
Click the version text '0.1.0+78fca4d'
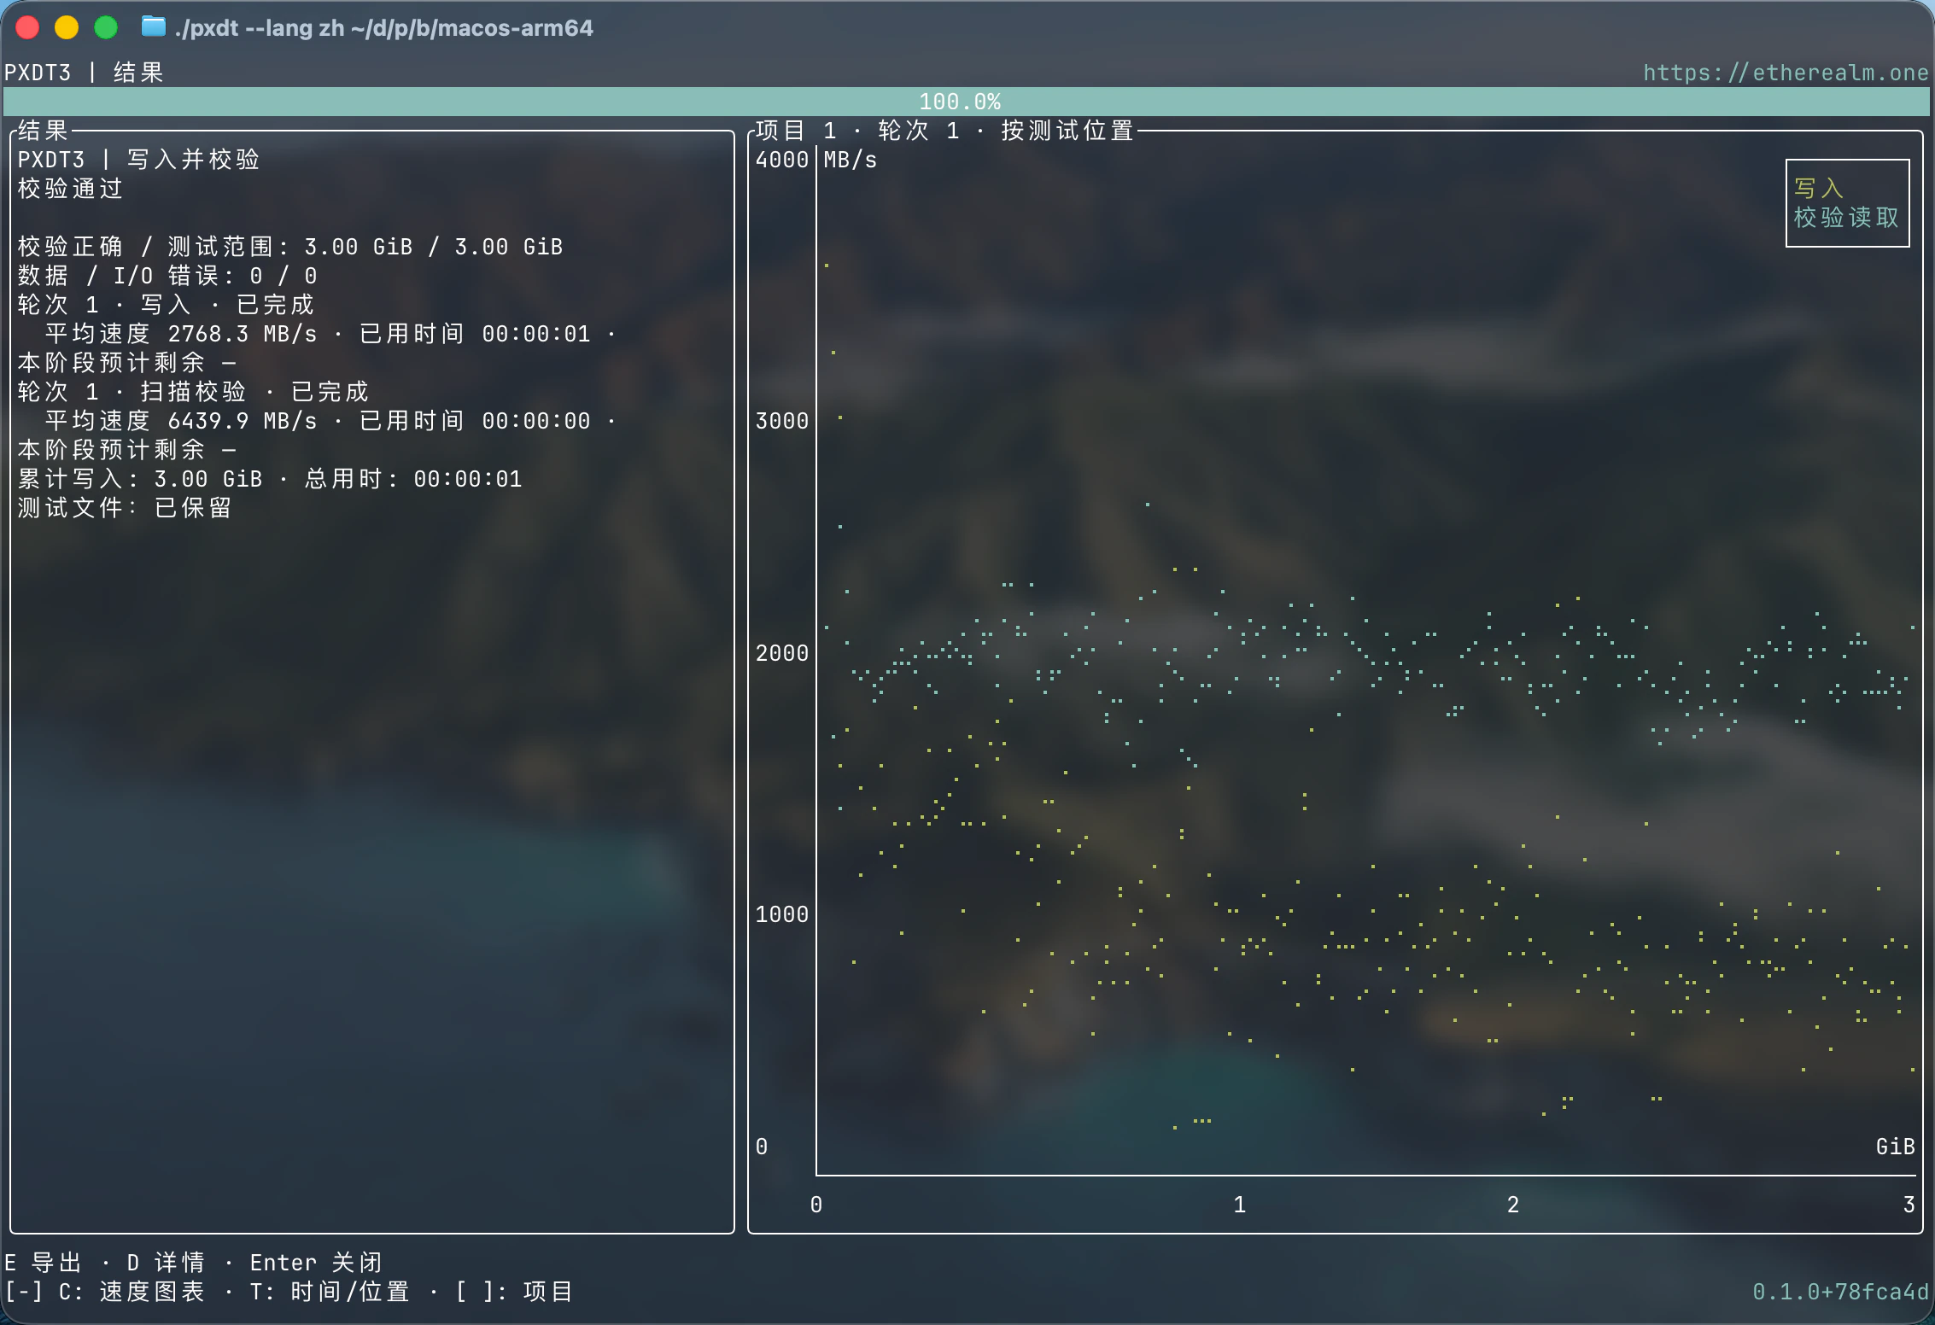pyautogui.click(x=1840, y=1291)
